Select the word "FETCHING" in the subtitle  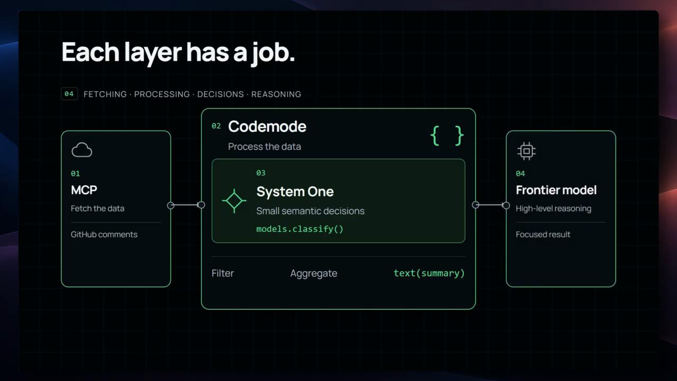[x=105, y=94]
